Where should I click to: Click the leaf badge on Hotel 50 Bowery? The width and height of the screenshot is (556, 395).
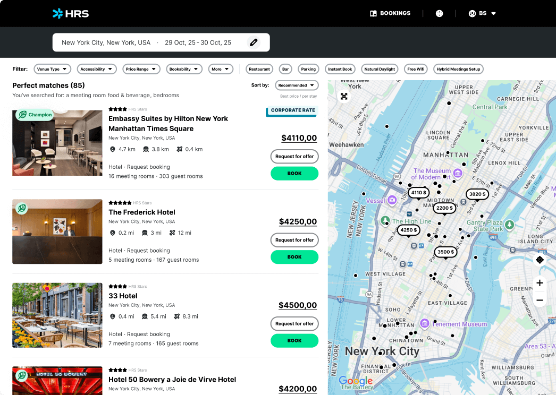(x=22, y=375)
